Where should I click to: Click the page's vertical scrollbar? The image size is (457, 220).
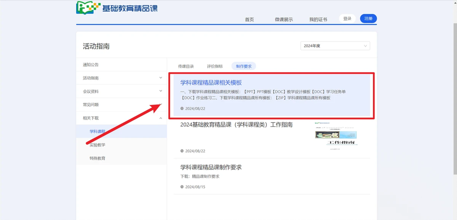[x=455, y=87]
